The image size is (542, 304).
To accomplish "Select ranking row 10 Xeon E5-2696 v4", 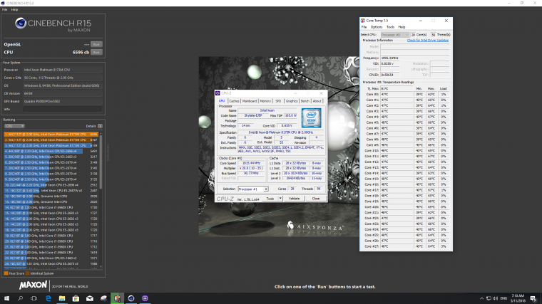I will coord(51,185).
